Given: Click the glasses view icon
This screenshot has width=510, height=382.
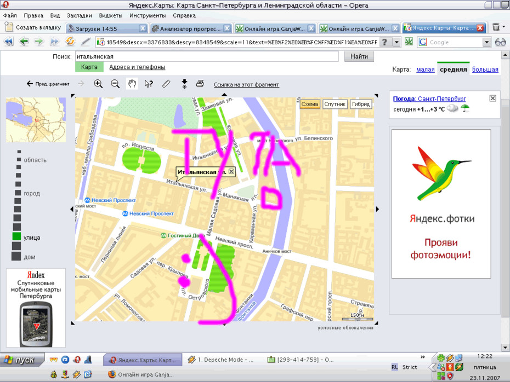Looking at the screenshot, I should click(x=500, y=42).
